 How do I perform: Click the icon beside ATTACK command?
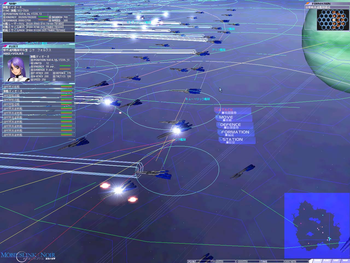tap(216, 110)
